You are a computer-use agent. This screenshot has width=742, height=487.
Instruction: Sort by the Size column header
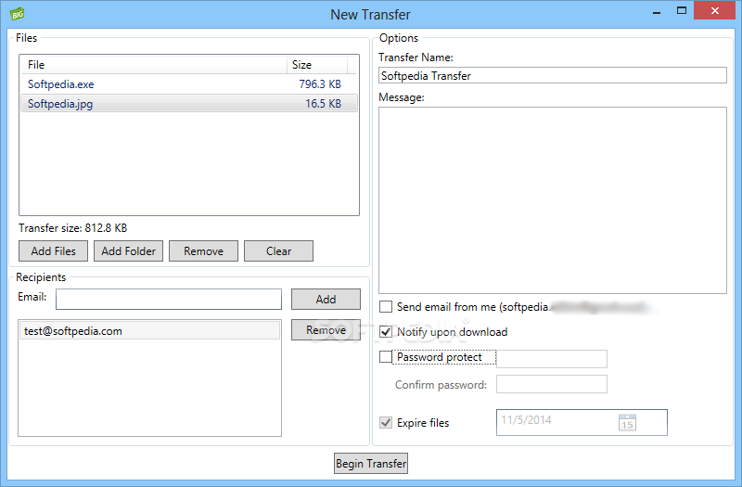tap(316, 64)
